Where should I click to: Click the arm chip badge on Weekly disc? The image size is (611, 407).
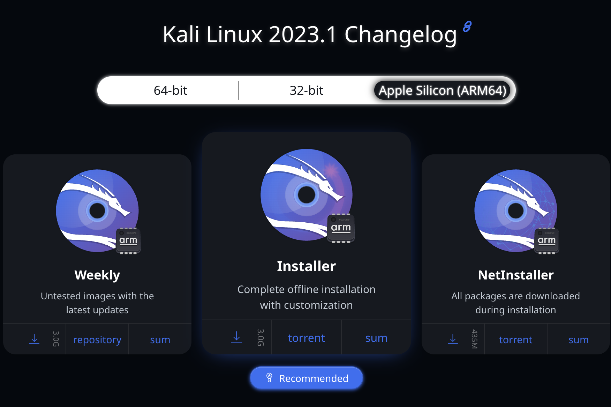click(x=128, y=241)
